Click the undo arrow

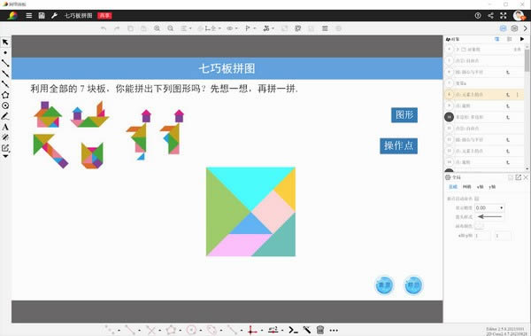pos(104,28)
